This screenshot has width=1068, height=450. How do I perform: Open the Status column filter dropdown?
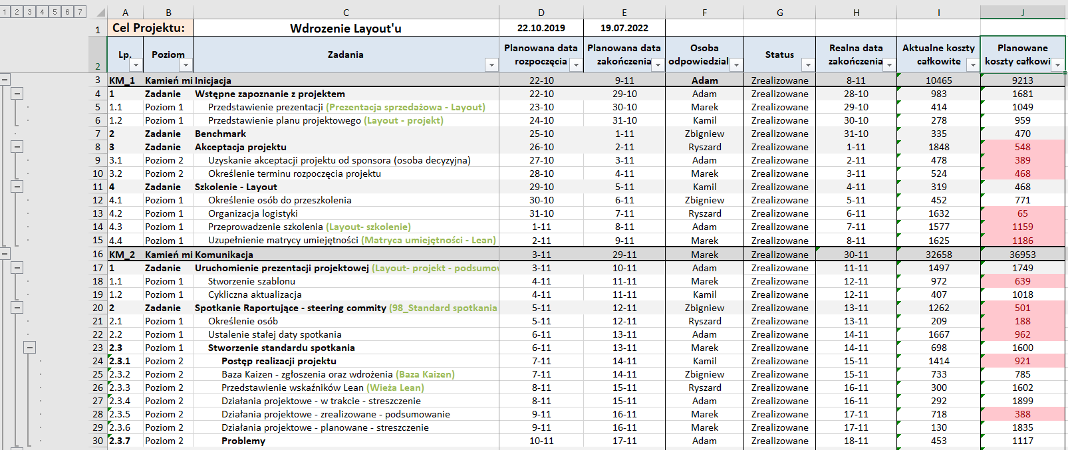[x=807, y=64]
